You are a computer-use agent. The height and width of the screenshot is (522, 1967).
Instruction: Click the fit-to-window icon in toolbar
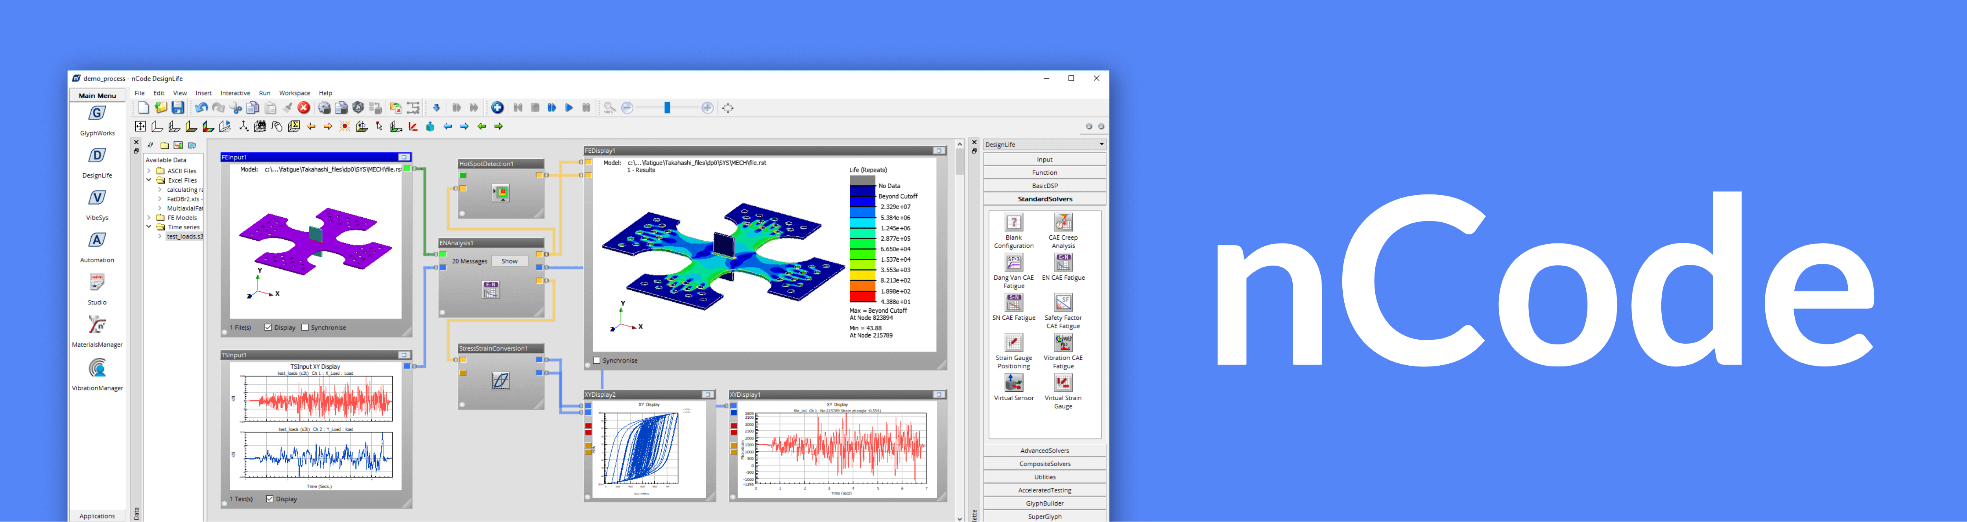(x=728, y=108)
